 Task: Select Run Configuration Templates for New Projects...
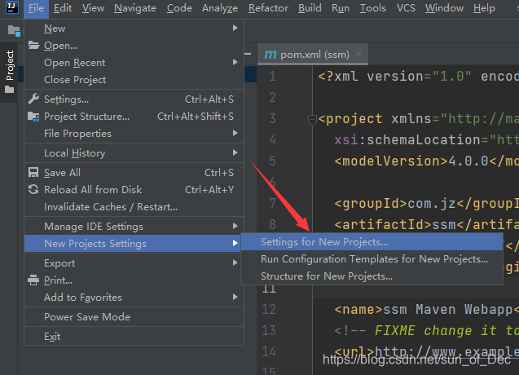(372, 259)
